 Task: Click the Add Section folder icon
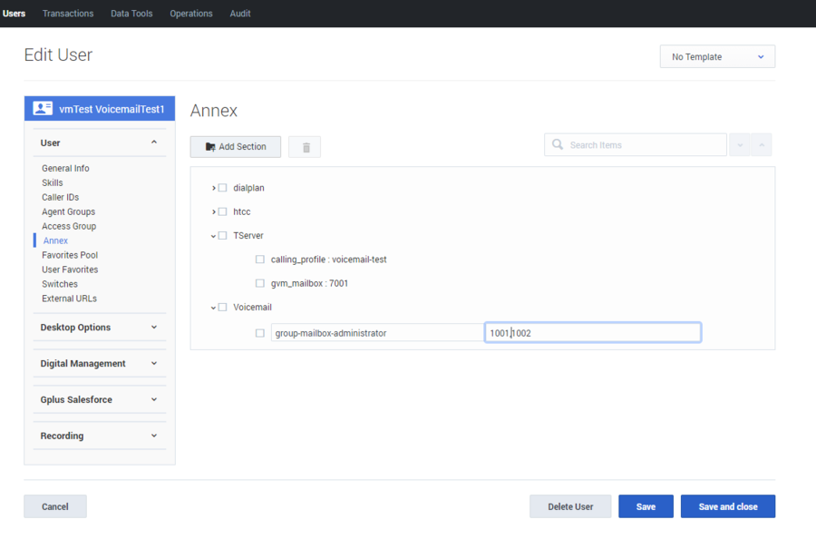coord(210,147)
